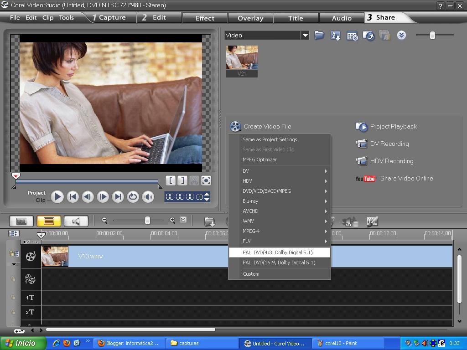The width and height of the screenshot is (467, 350).
Task: Open the surround sound mixer icon
Action: [349, 222]
